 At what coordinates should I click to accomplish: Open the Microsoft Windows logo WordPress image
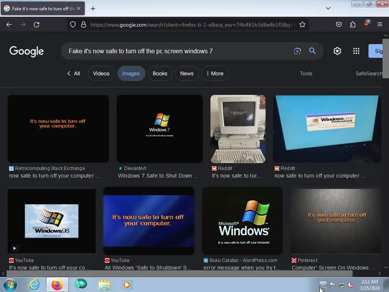click(242, 221)
